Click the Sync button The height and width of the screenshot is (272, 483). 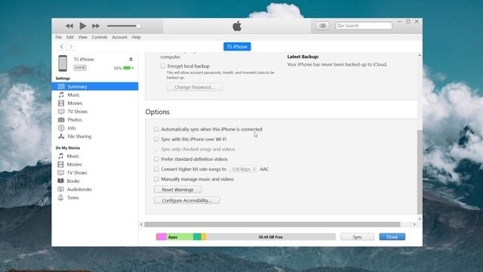[357, 236]
